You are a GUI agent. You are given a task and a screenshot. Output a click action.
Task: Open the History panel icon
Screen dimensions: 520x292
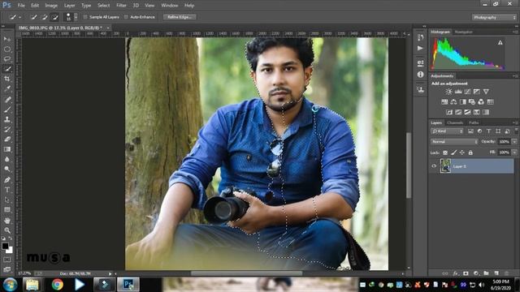[421, 37]
